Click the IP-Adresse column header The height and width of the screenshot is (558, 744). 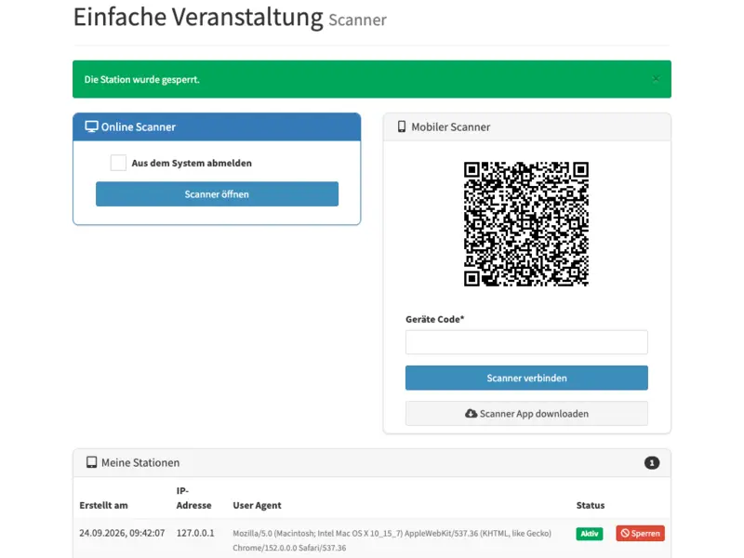(x=193, y=498)
